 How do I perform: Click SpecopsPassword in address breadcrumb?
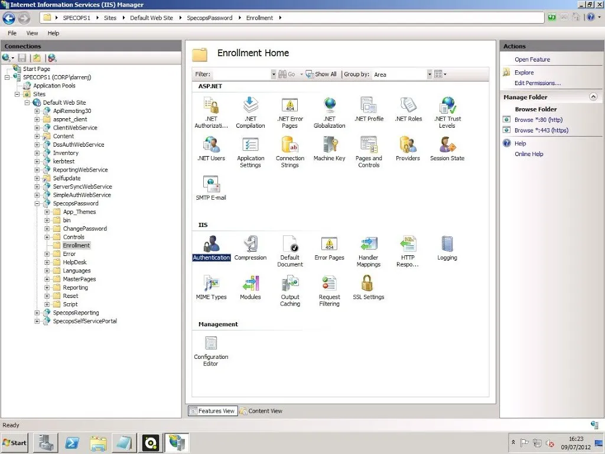[210, 18]
